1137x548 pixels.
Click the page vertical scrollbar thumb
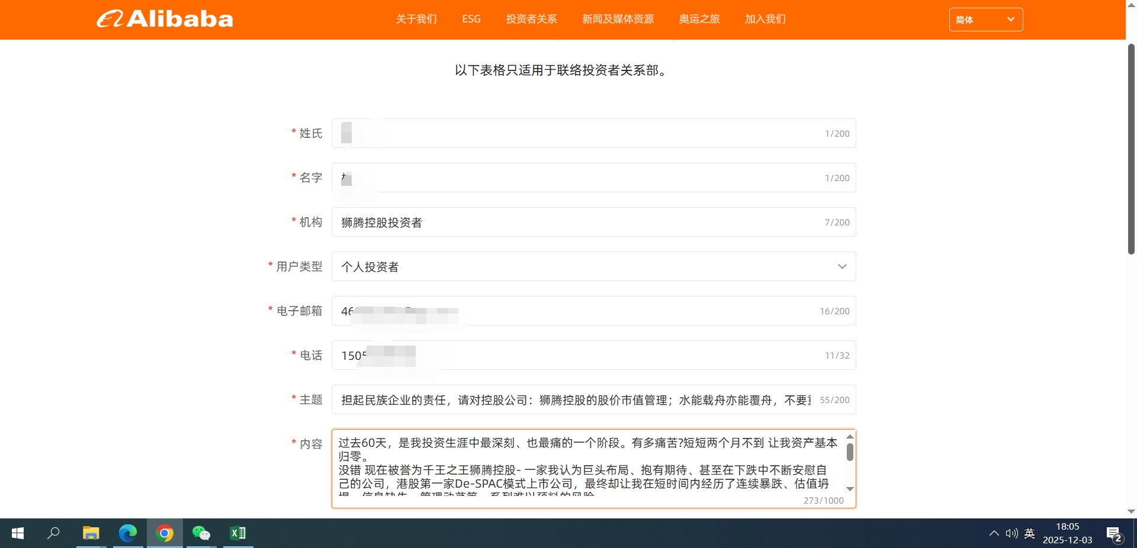point(1131,149)
